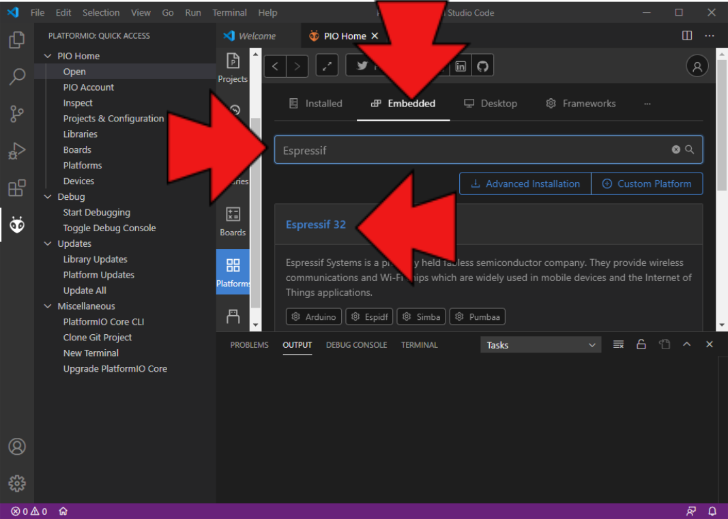This screenshot has height=519, width=728.
Task: Open the Extensions view icon
Action: coord(17,188)
